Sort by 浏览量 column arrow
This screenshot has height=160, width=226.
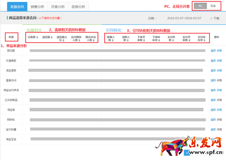click(51, 37)
